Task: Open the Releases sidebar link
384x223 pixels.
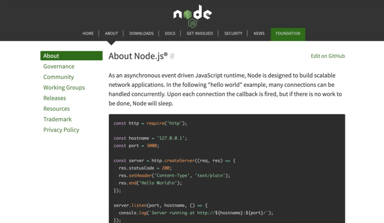Action: point(55,98)
